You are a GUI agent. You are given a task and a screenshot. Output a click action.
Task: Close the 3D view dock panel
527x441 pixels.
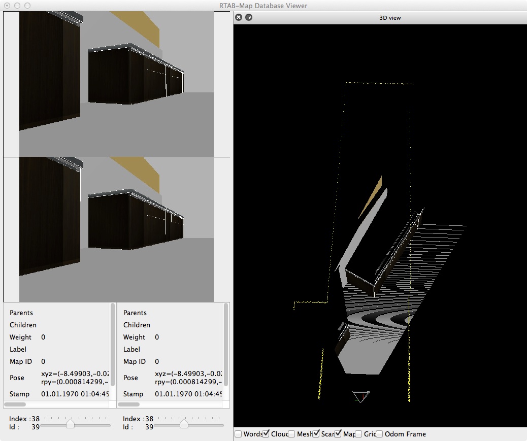click(239, 17)
